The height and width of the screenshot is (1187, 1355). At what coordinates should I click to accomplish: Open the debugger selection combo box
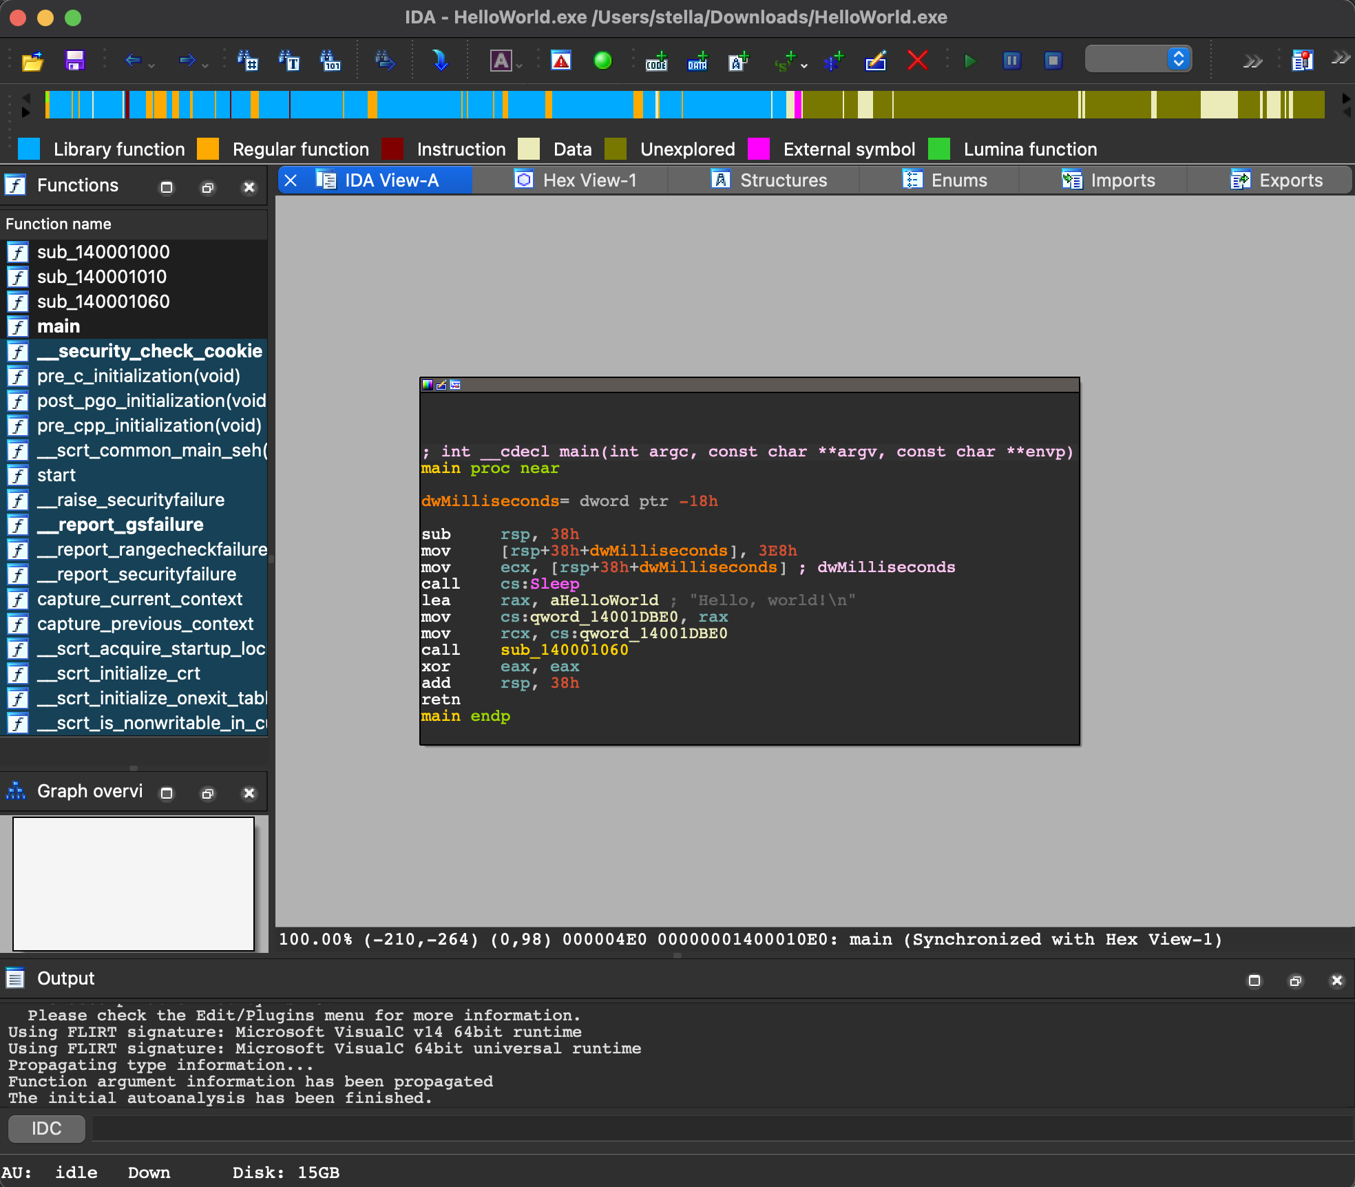[1138, 59]
